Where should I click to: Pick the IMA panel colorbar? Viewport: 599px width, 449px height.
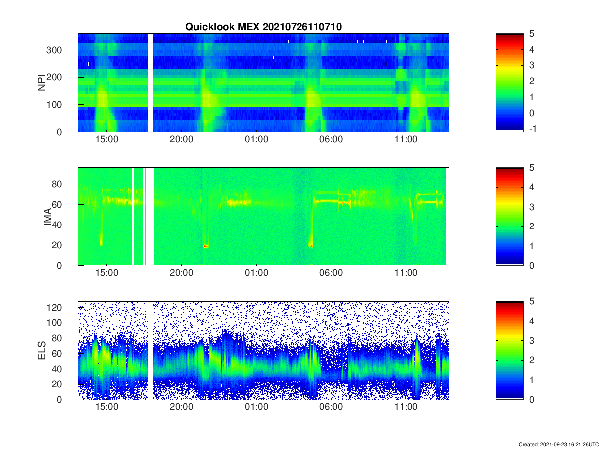509,217
